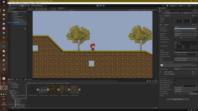
Task: Open the Clear Flags dropdown
Action: coord(186,27)
